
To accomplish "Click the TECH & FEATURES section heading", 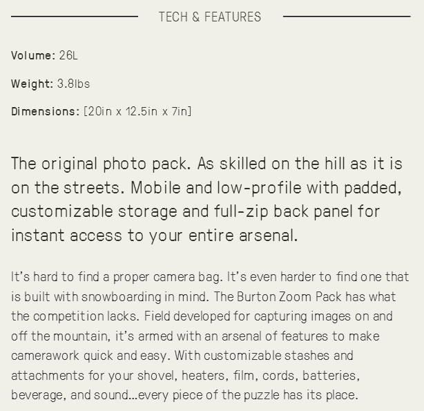I will (x=210, y=17).
